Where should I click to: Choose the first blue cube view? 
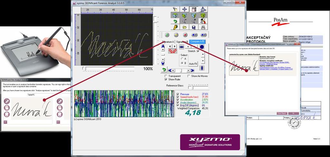tap(175, 15)
